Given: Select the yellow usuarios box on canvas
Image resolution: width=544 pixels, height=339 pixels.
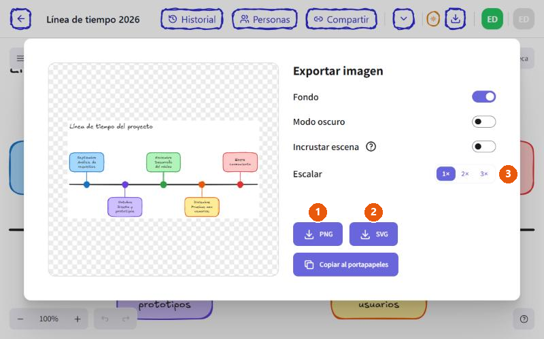Looking at the screenshot, I should pyautogui.click(x=379, y=308).
